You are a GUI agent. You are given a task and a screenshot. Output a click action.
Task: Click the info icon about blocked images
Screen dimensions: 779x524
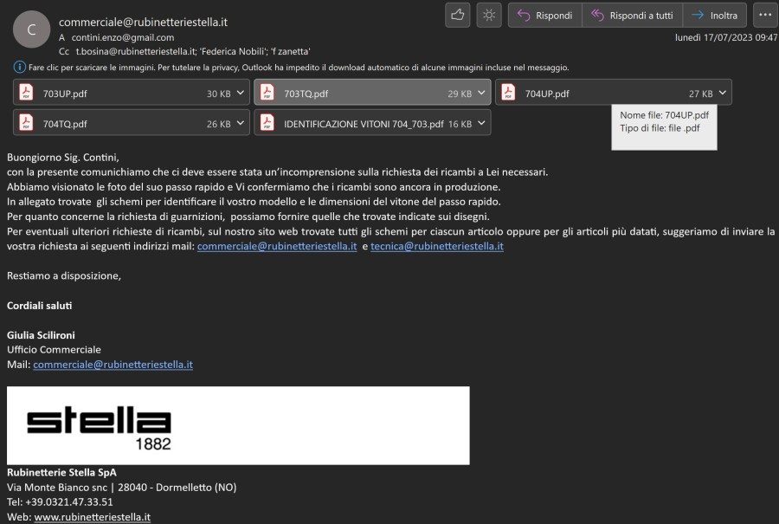coord(19,67)
